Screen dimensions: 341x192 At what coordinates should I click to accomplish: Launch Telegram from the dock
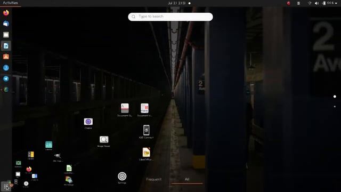pyautogui.click(x=6, y=78)
